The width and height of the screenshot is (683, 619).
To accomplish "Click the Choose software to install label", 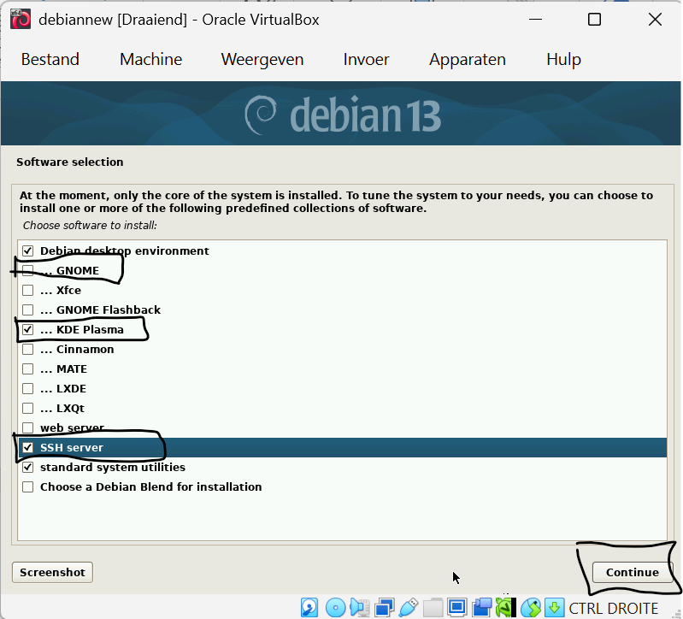I will pyautogui.click(x=90, y=226).
